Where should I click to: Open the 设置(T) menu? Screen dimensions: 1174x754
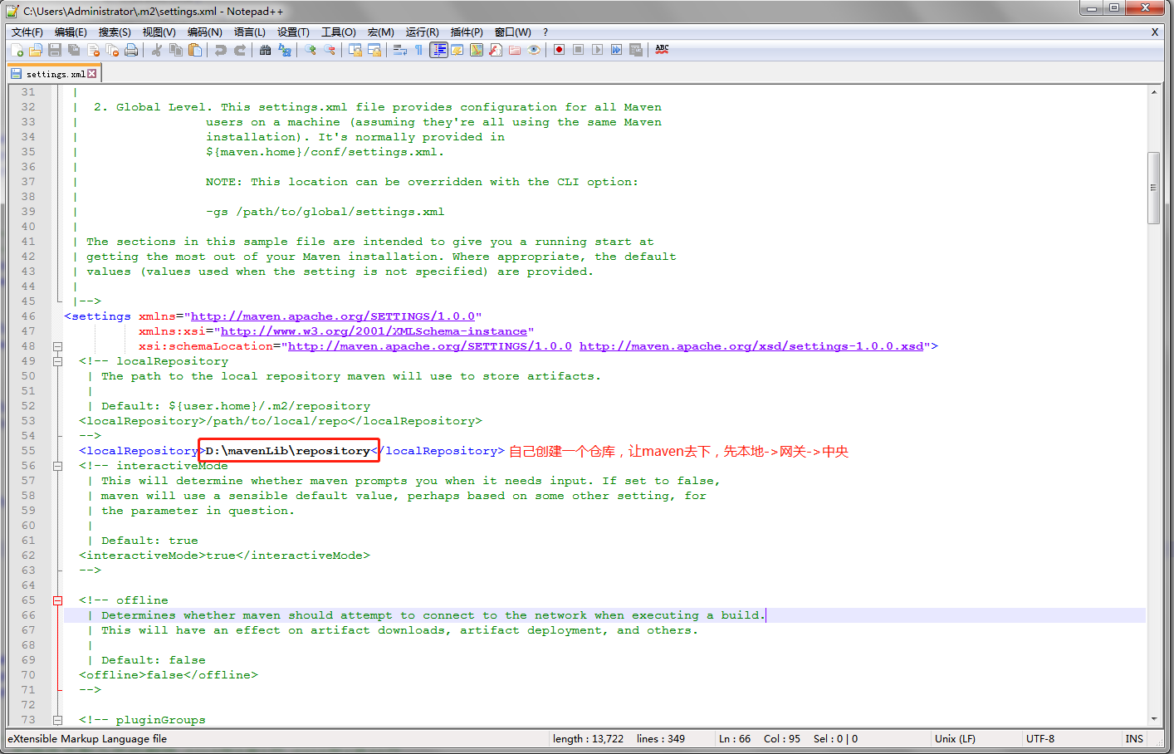293,32
